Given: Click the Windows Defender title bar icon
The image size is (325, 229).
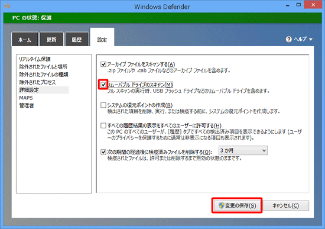Looking at the screenshot, I should pyautogui.click(x=7, y=6).
